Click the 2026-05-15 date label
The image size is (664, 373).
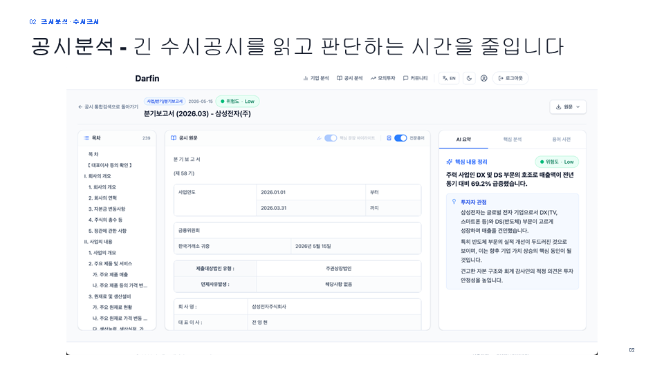click(x=201, y=102)
